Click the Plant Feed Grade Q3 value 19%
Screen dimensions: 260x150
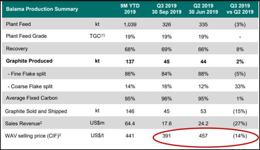click(167, 37)
